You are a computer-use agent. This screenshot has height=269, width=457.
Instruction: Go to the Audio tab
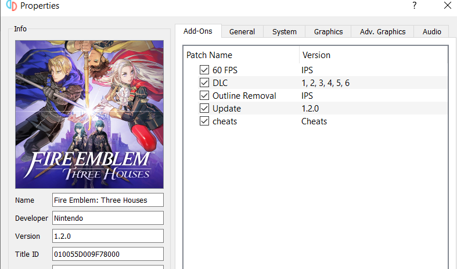click(431, 31)
